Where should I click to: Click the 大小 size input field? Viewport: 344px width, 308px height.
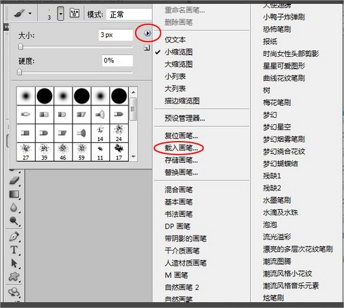coord(116,35)
